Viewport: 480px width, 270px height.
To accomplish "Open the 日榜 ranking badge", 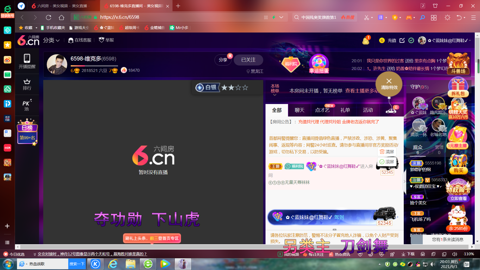I will pos(27,132).
